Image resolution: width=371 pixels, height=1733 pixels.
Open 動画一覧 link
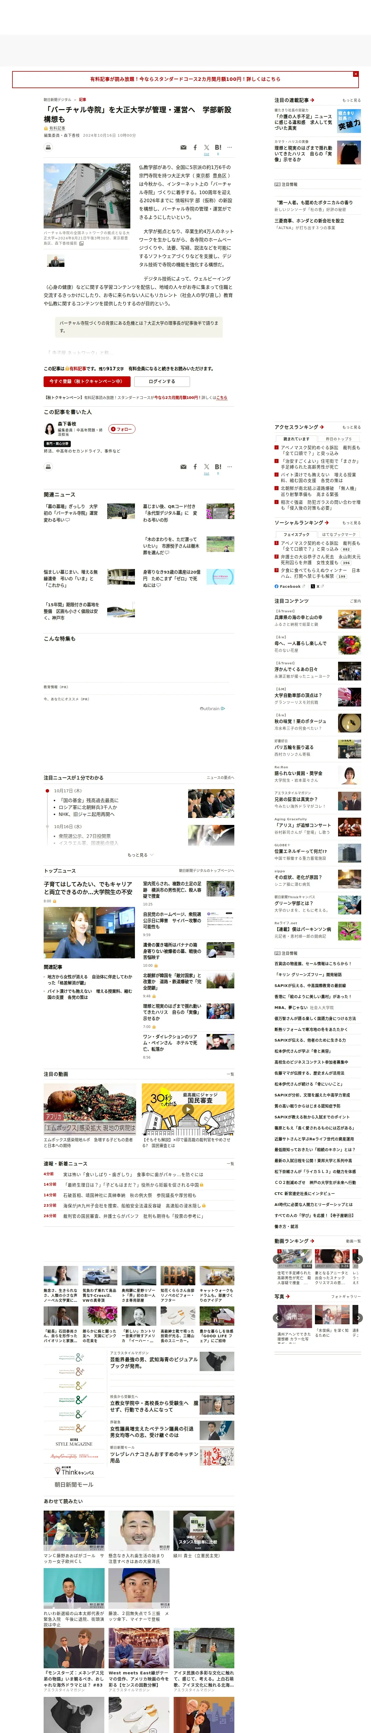tap(353, 1241)
